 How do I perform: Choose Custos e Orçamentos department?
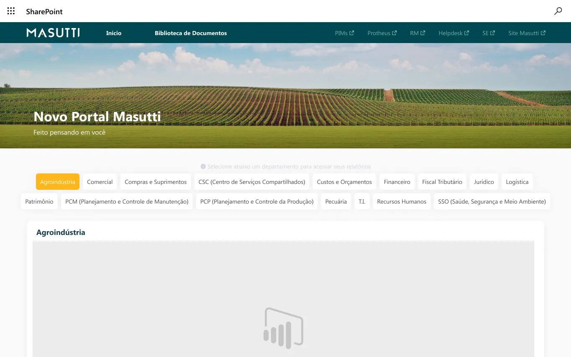pyautogui.click(x=344, y=182)
